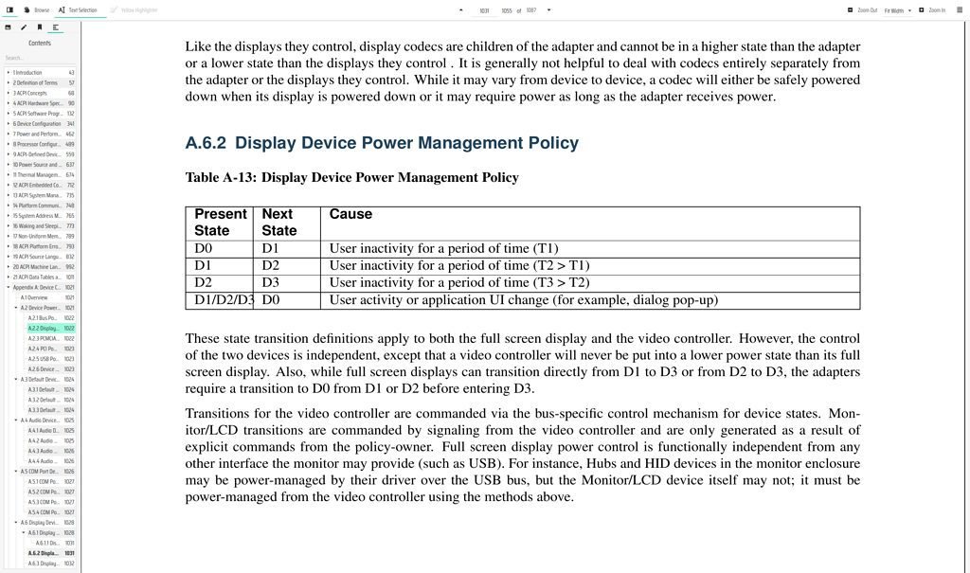Viewport: 970px width, 573px height.
Task: Open the bookmarks panel
Action: coord(40,27)
